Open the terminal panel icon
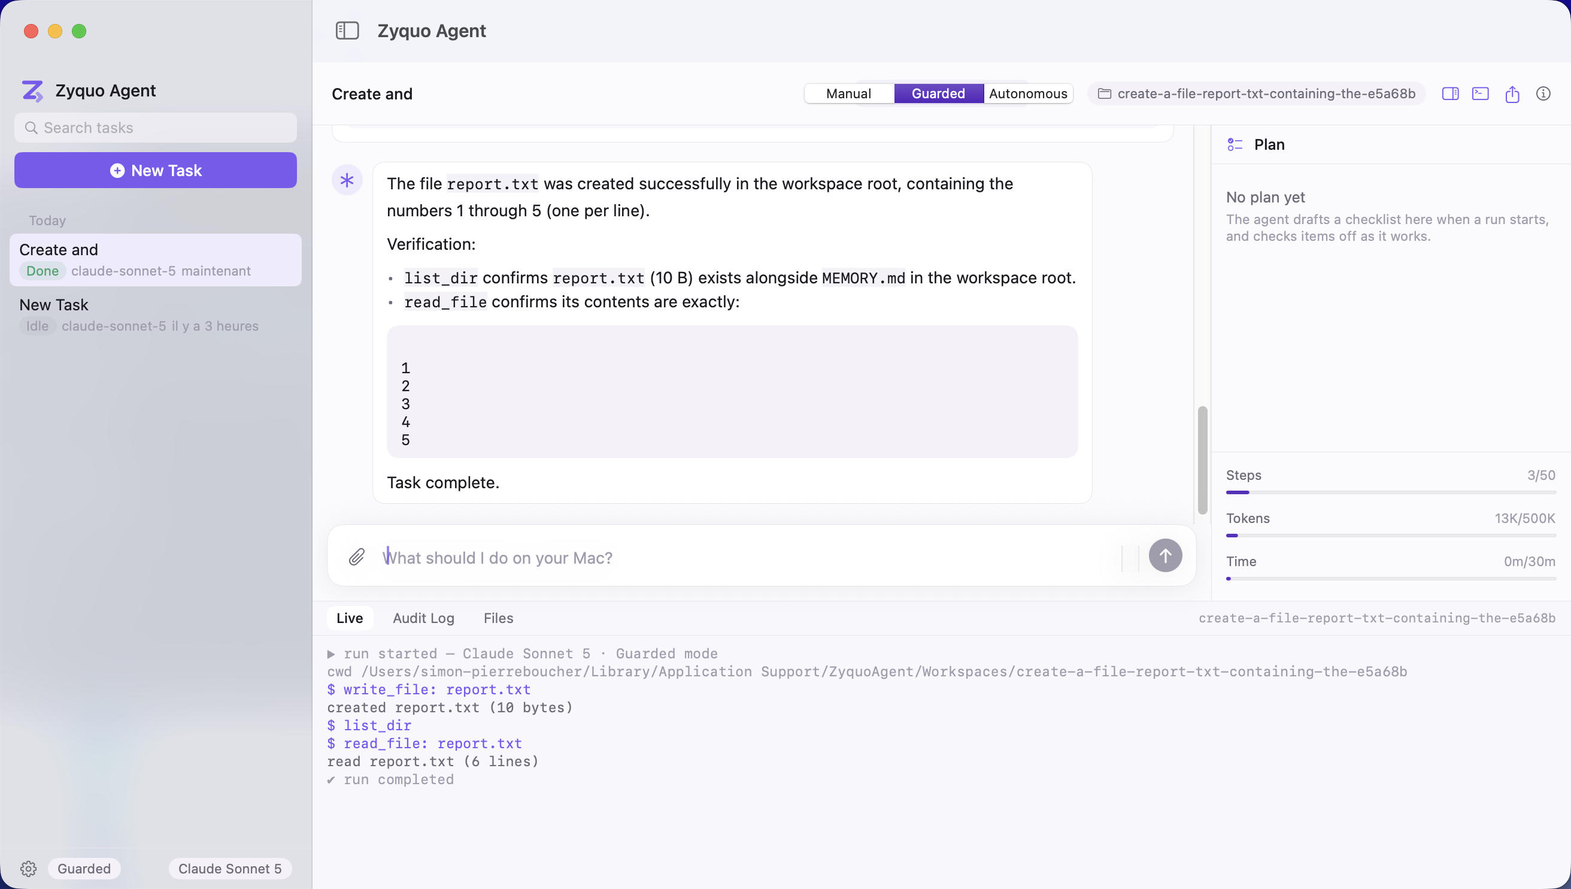This screenshot has height=889, width=1571. [x=1481, y=93]
